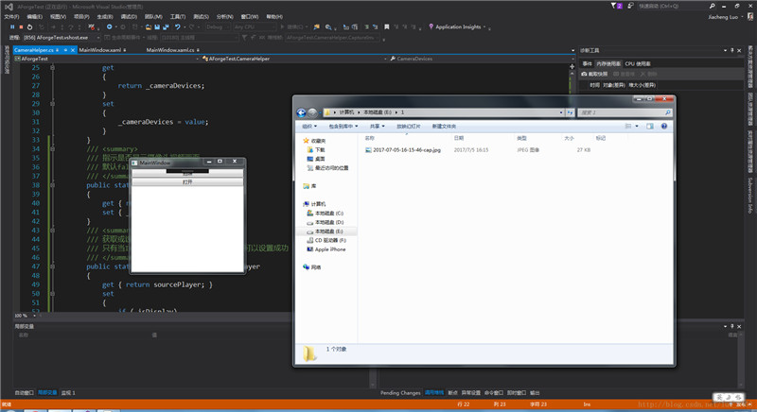Collapse the summary comment at line 34
Viewport: 757px width, 412px height.
pos(53,149)
